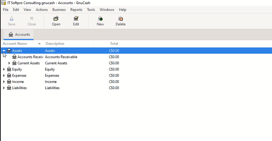Expand the Equity account
The height and width of the screenshot is (141, 272).
4,69
